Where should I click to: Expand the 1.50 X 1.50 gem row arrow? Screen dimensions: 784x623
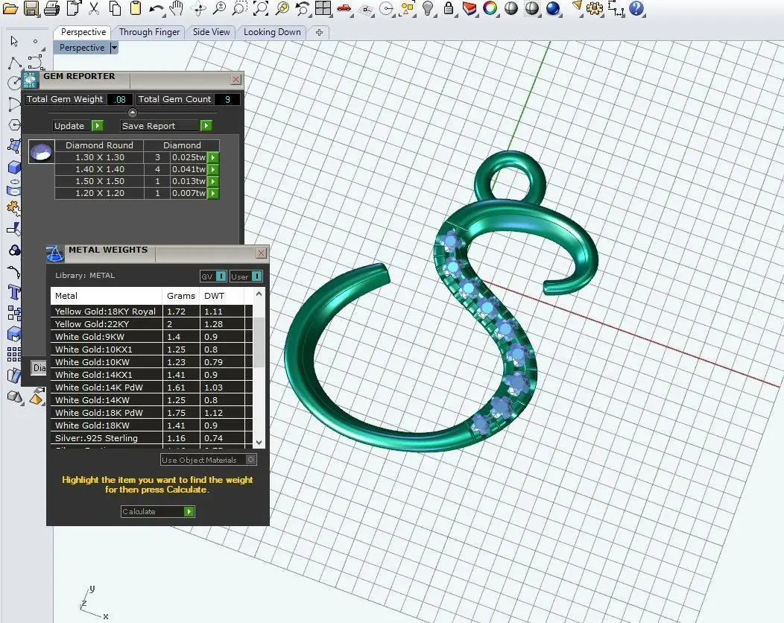click(x=213, y=182)
